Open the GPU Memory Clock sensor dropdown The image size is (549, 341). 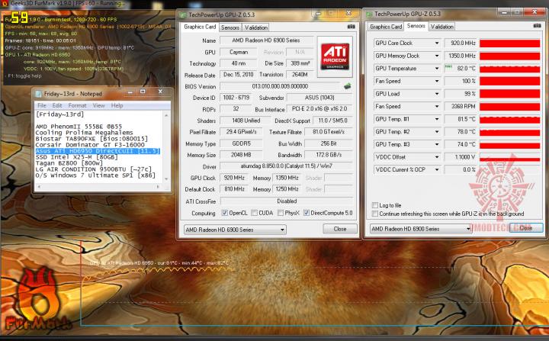[x=437, y=56]
